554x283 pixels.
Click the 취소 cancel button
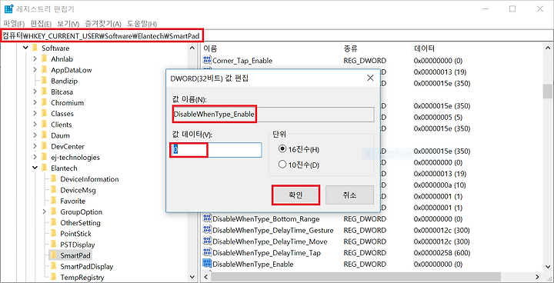[349, 195]
